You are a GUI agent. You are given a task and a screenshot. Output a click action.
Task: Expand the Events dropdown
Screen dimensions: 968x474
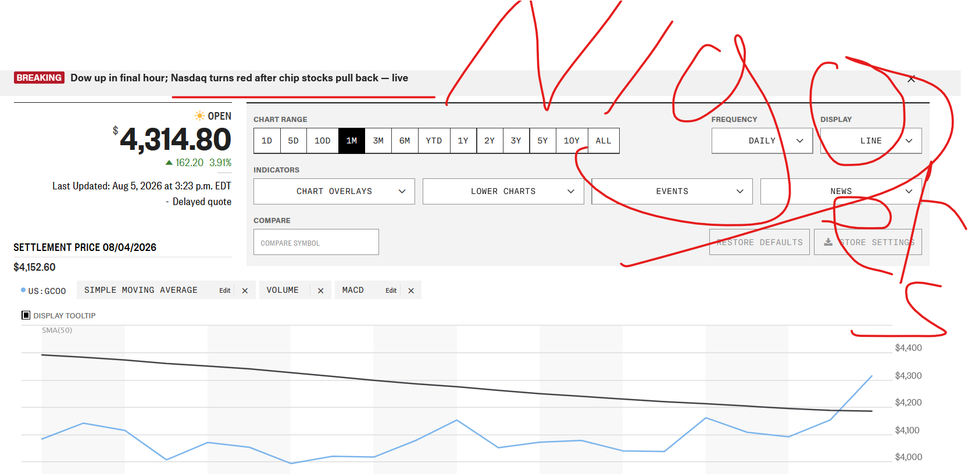[x=672, y=191]
